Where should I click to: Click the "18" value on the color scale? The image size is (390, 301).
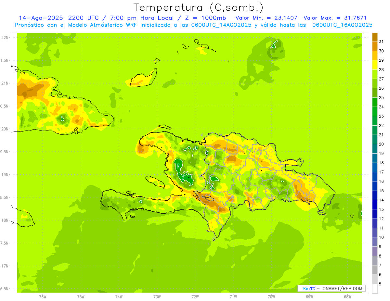(x=382, y=163)
